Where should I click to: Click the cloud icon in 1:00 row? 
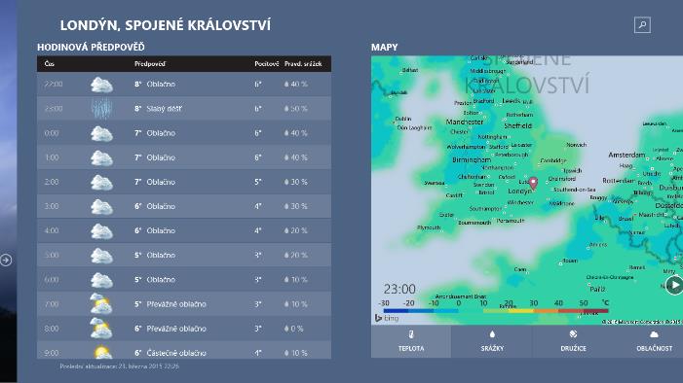[x=101, y=157]
